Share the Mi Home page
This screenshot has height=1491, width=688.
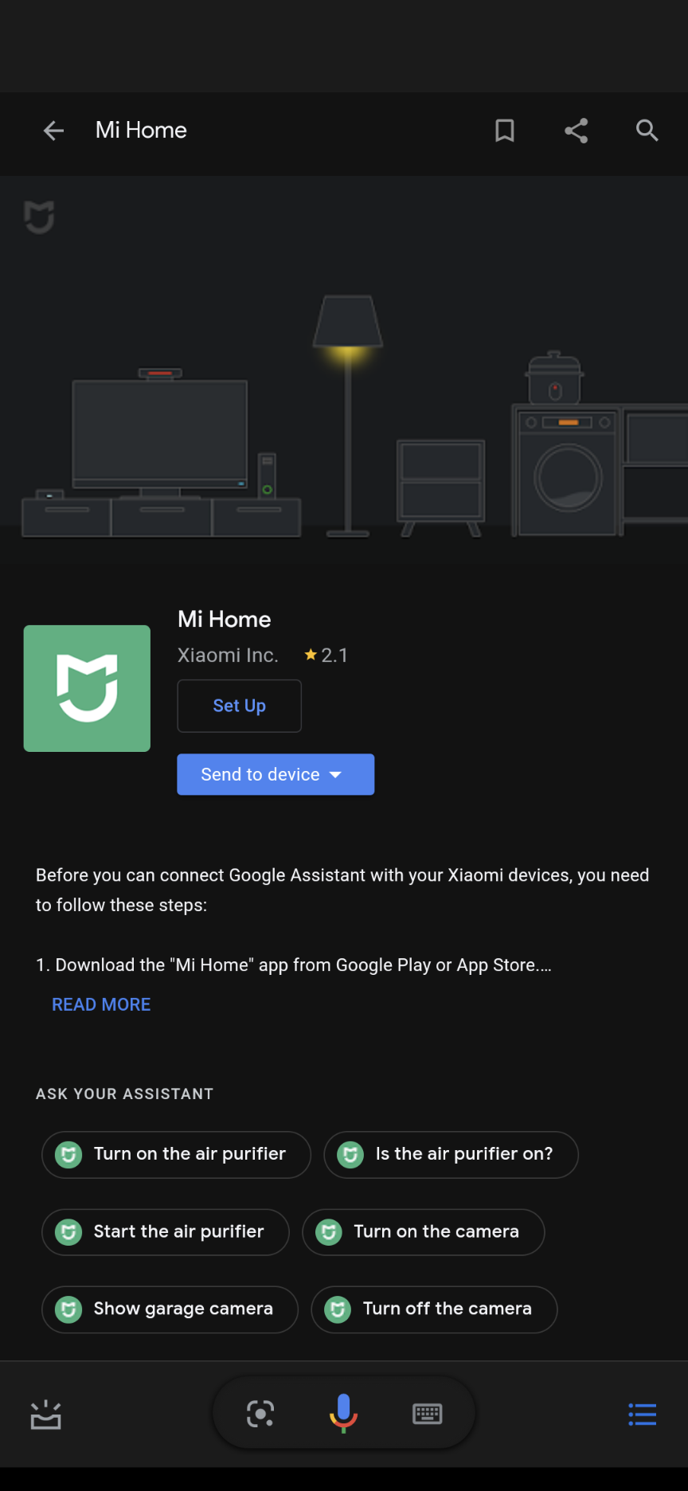coord(576,131)
